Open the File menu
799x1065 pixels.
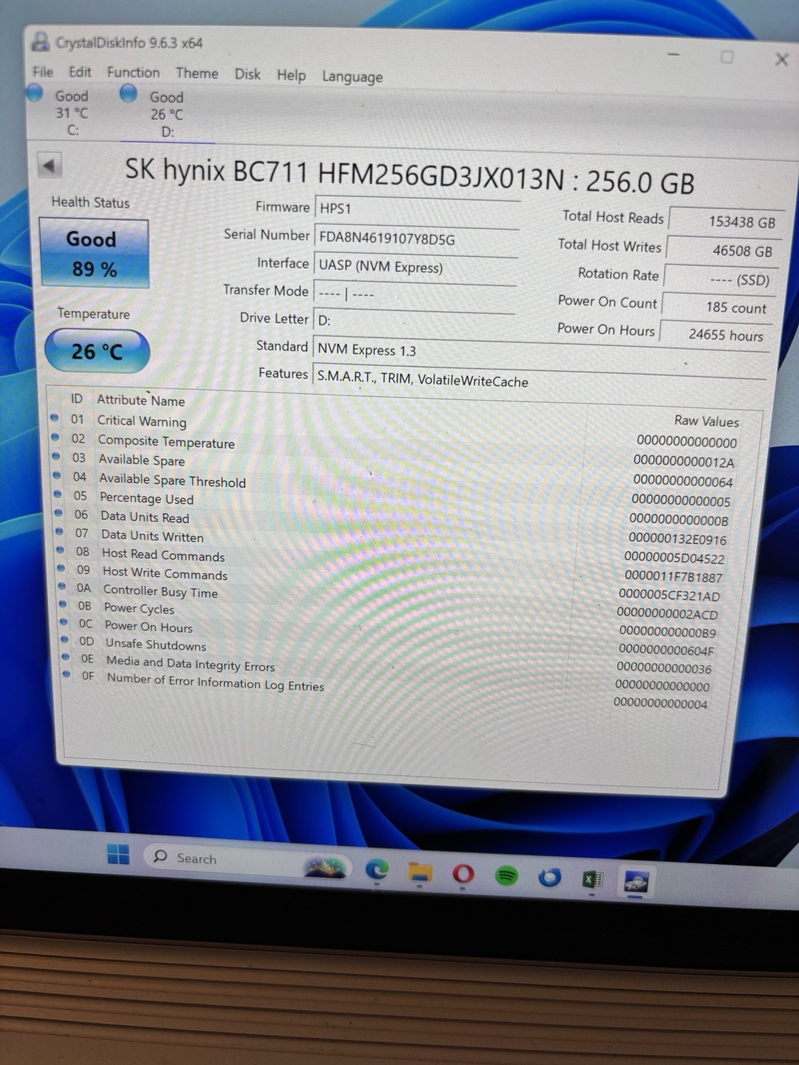[43, 71]
